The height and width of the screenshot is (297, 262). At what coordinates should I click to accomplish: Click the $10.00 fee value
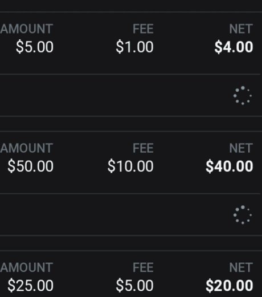pos(130,166)
